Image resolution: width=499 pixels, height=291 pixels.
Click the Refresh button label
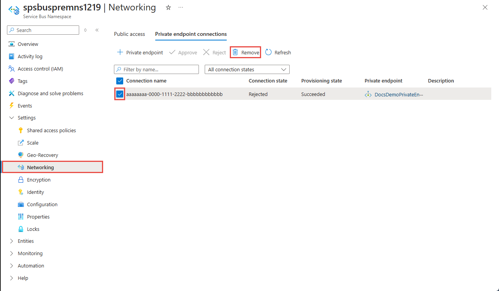(283, 52)
